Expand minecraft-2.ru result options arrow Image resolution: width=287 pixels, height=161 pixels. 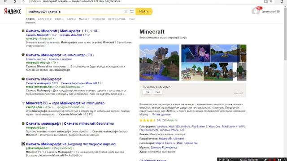tap(46, 127)
